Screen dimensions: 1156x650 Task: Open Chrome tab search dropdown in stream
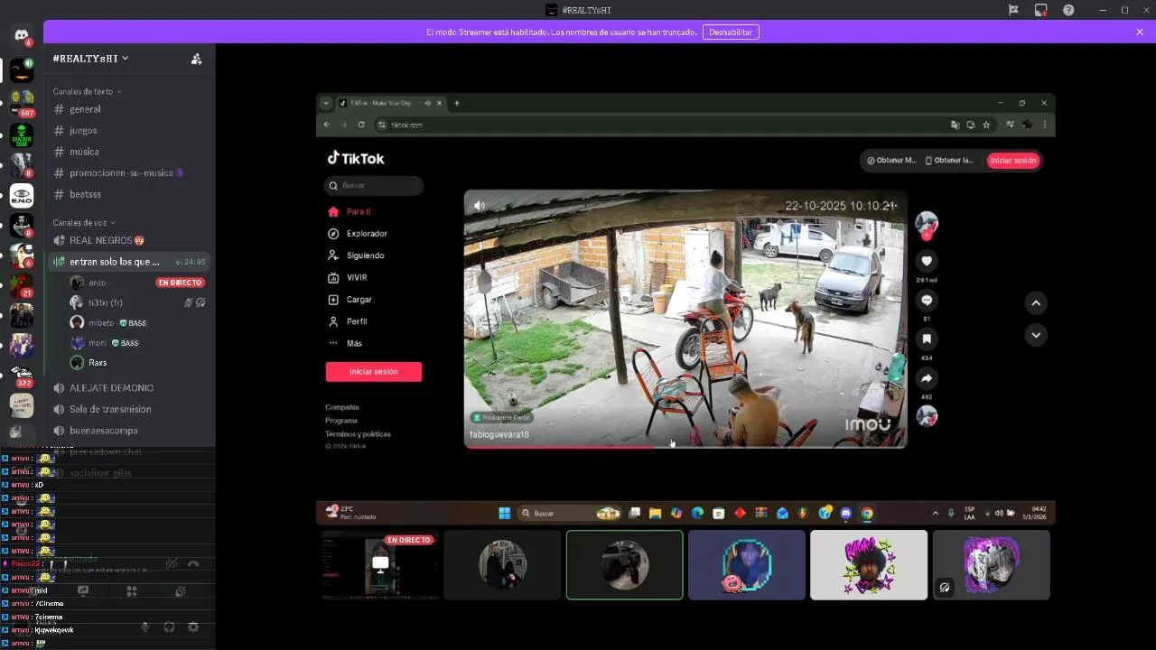point(326,103)
